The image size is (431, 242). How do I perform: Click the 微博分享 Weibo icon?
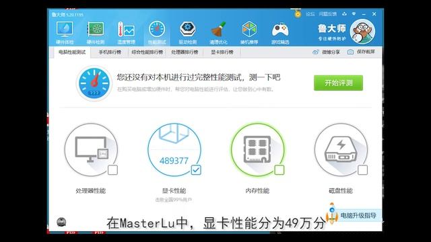pos(316,52)
